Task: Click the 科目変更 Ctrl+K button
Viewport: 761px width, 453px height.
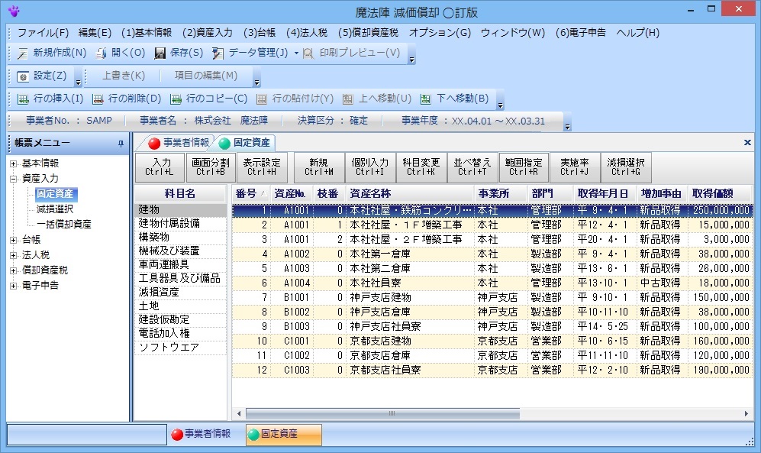Action: (421, 167)
